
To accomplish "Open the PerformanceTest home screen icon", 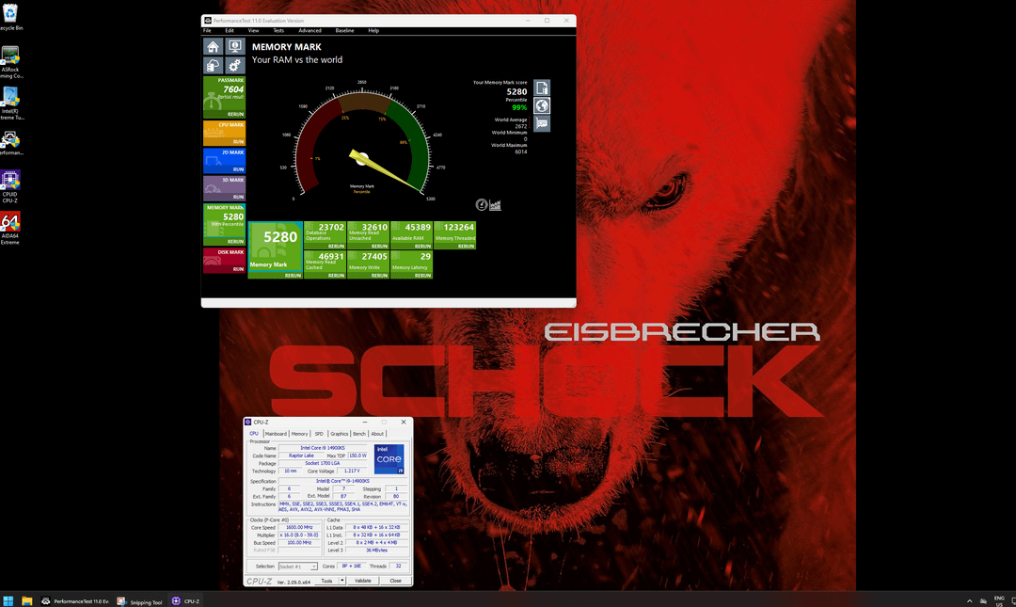I will point(213,47).
